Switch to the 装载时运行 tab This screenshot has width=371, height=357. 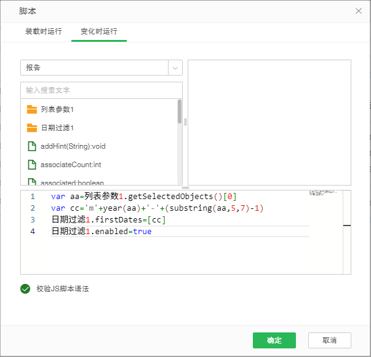tap(43, 31)
